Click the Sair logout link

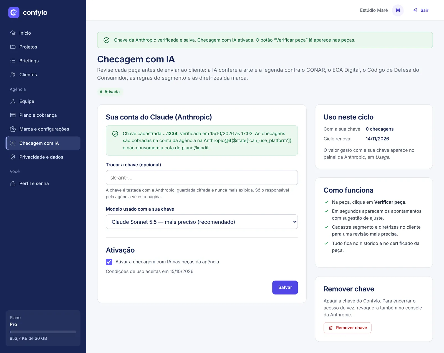tap(421, 10)
